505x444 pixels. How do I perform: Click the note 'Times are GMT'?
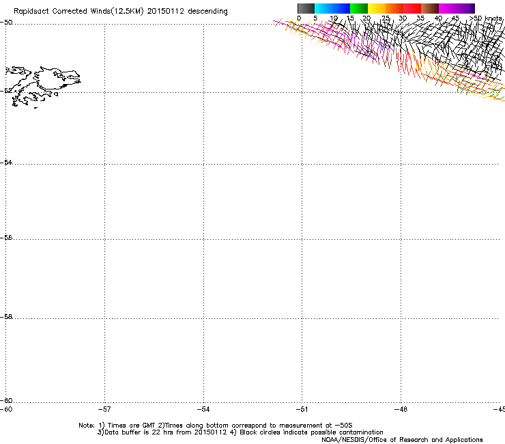(132, 426)
